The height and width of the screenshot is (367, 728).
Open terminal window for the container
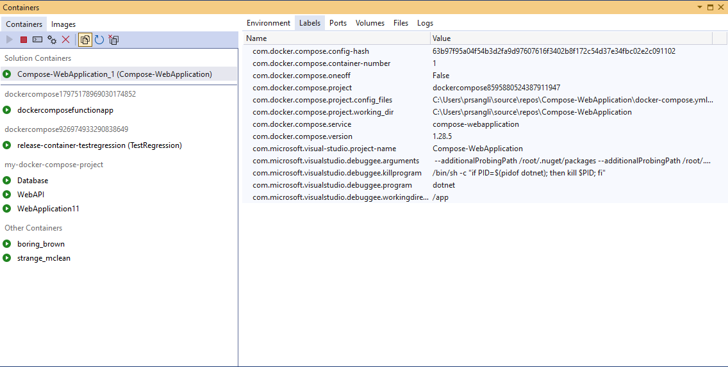click(x=38, y=40)
